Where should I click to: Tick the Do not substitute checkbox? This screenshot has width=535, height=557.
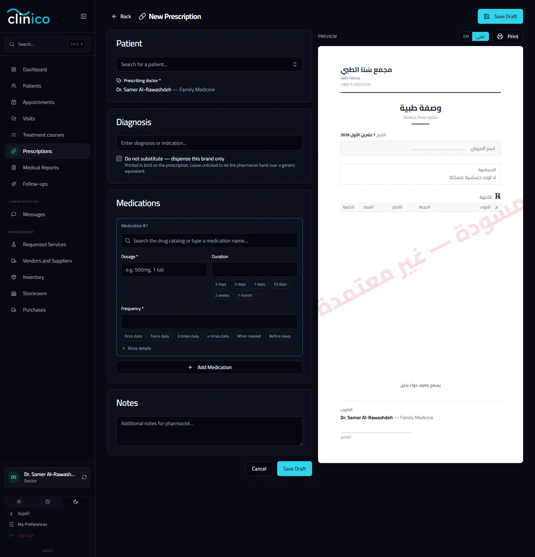pyautogui.click(x=119, y=159)
